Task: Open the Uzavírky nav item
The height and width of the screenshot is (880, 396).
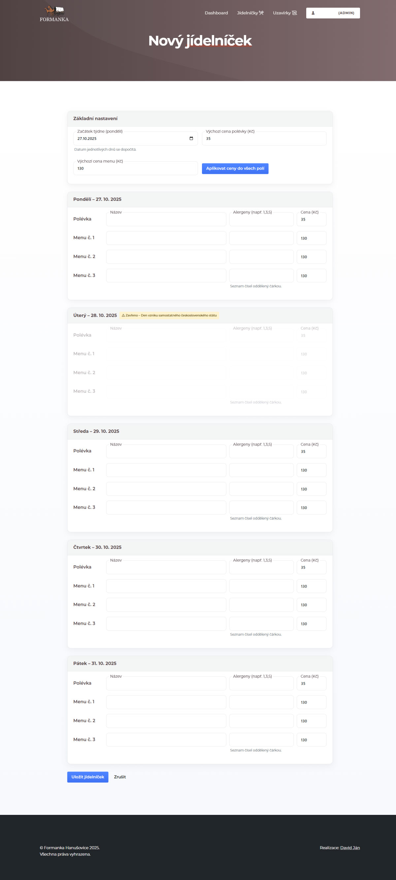Action: click(x=282, y=13)
